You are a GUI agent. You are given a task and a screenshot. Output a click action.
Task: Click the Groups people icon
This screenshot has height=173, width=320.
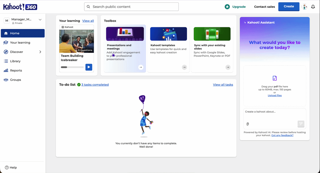(x=6, y=80)
